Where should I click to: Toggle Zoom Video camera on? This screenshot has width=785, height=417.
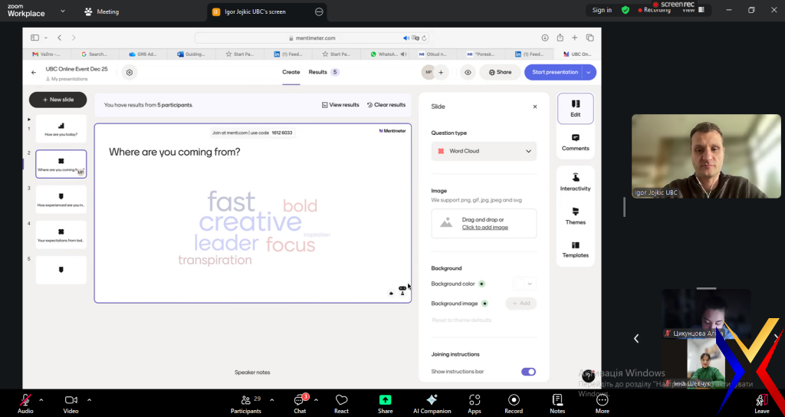point(71,403)
